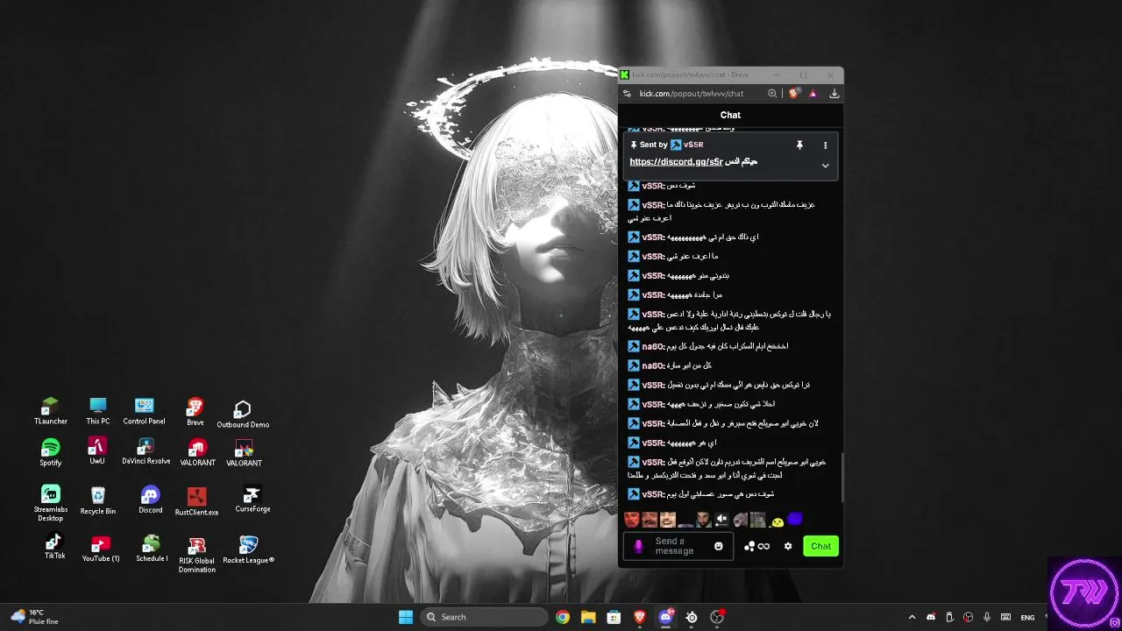
Task: Select the This PC desktop icon
Action: click(x=98, y=411)
